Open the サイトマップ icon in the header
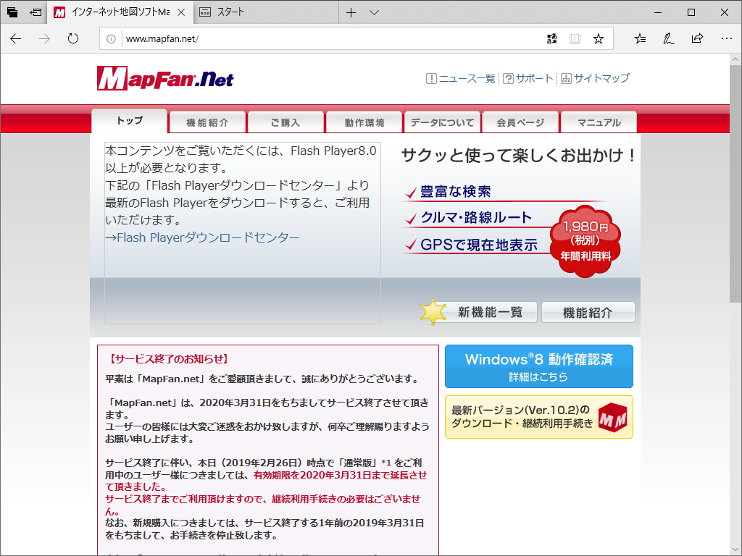This screenshot has height=556, width=742. pos(564,78)
